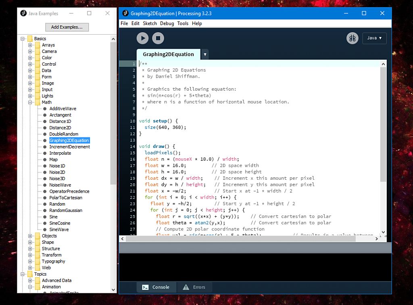Collapse the Animation folder
Viewport: 413px width, 305px height.
coord(30,287)
